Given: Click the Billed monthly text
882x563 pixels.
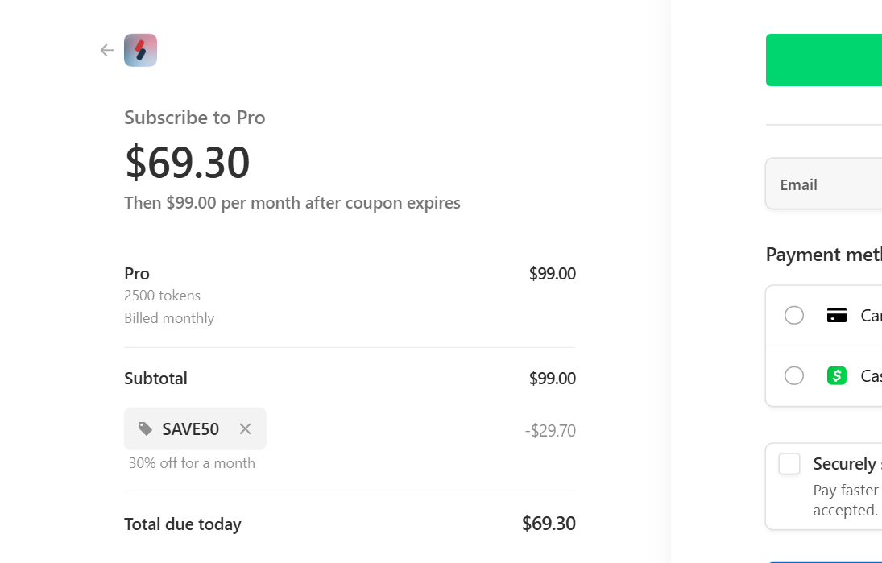Looking at the screenshot, I should point(169,318).
